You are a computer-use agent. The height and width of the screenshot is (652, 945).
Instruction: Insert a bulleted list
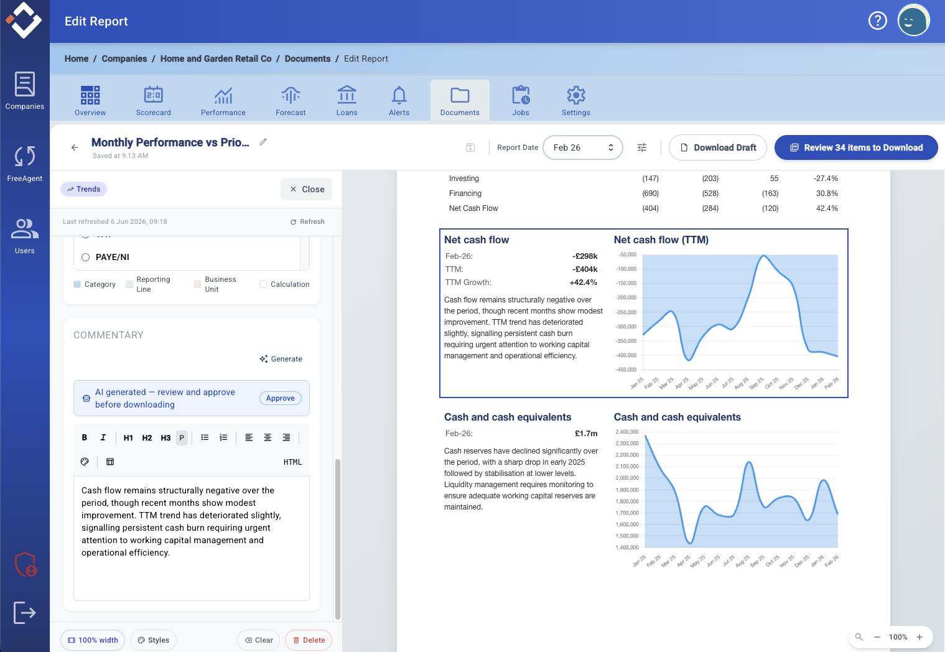pyautogui.click(x=205, y=437)
